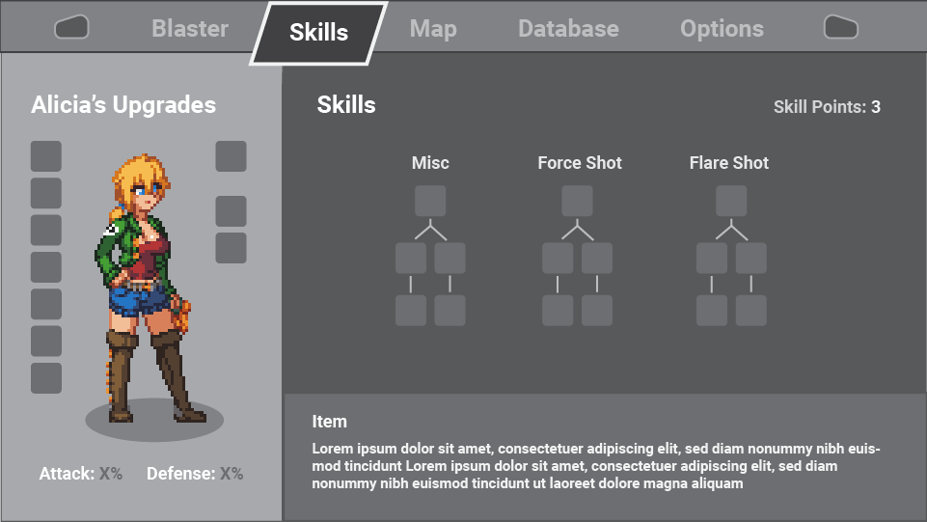Click the right shoulder bumper icon

click(841, 27)
